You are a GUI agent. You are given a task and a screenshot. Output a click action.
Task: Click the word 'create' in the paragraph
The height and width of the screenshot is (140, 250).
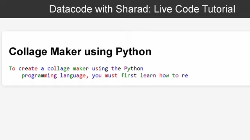point(28,68)
